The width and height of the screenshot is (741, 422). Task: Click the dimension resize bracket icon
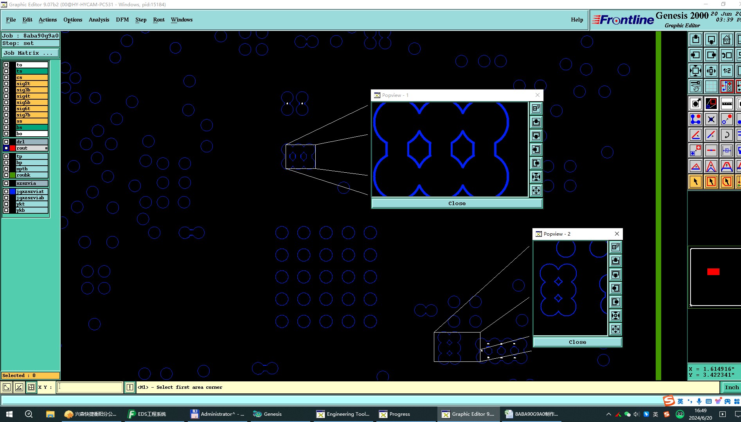727,150
